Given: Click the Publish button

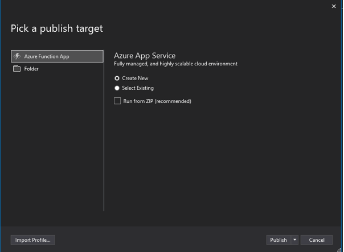Looking at the screenshot, I should pos(279,239).
